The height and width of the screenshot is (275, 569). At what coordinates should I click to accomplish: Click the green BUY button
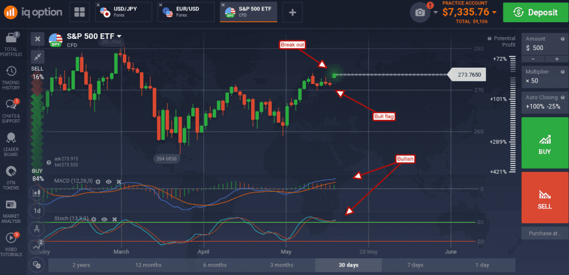click(545, 143)
